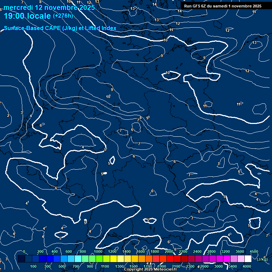Image resolution: width=272 pixels, height=272 pixels.
Task: Click the legend value '1800'
Action: tap(155, 251)
